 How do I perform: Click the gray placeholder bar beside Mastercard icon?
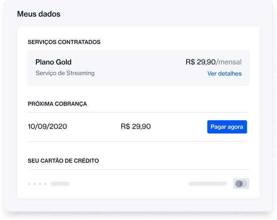click(208, 184)
